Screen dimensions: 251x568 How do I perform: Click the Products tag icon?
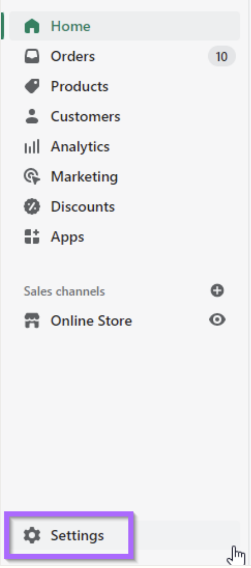coord(32,87)
